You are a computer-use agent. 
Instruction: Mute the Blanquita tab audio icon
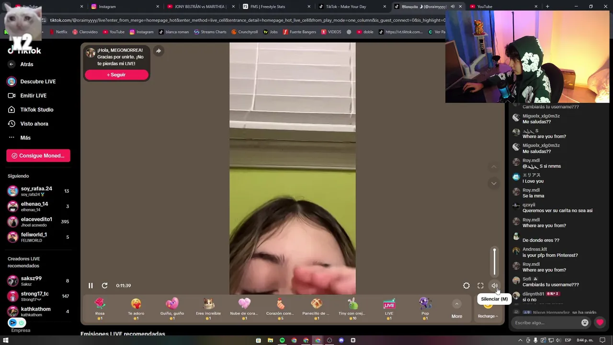tap(452, 7)
